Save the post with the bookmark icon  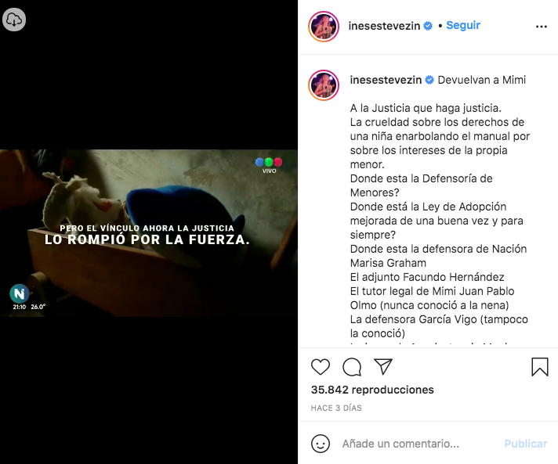[x=540, y=367]
